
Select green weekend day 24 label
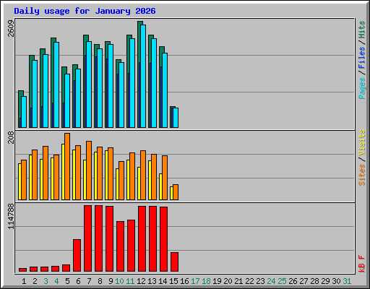[x=271, y=281]
